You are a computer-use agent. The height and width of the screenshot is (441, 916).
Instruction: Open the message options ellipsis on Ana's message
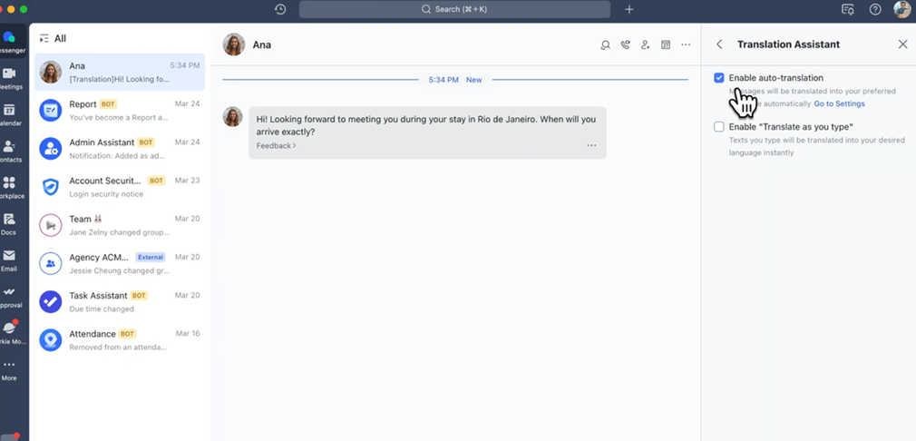(591, 145)
